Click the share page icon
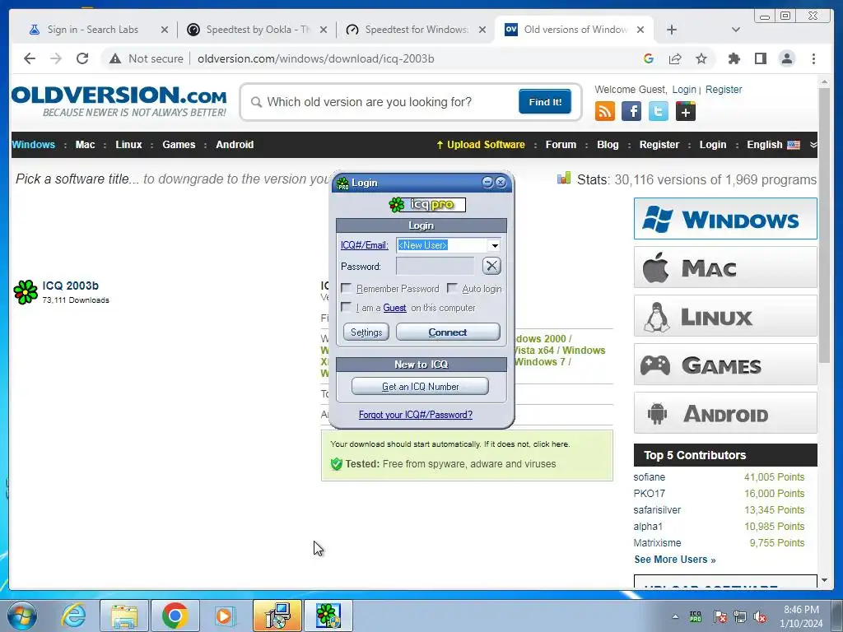This screenshot has height=632, width=843. pos(675,58)
